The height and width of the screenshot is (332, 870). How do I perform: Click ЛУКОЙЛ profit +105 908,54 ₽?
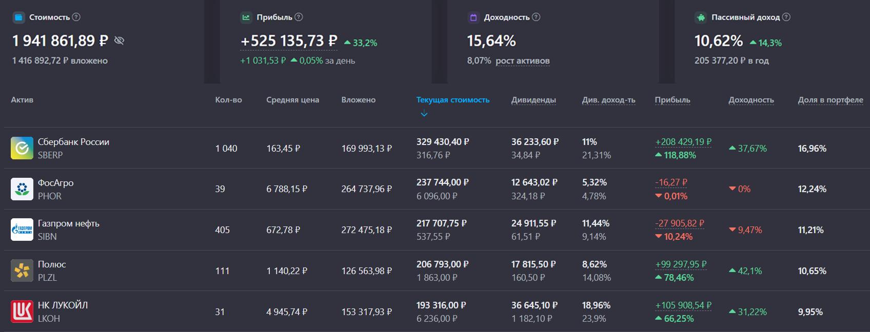click(683, 305)
